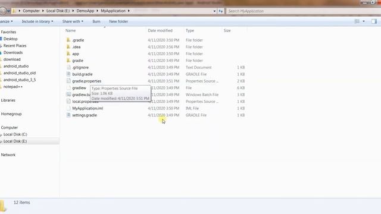Select android_studio_old in Favorites
Screen dimensions: 381x214
tap(20, 73)
